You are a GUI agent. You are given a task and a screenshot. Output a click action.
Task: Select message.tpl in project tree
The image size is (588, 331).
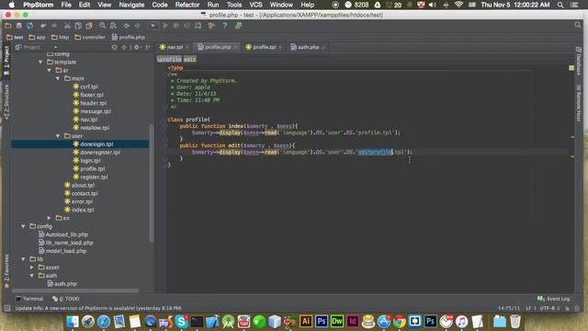[92, 111]
